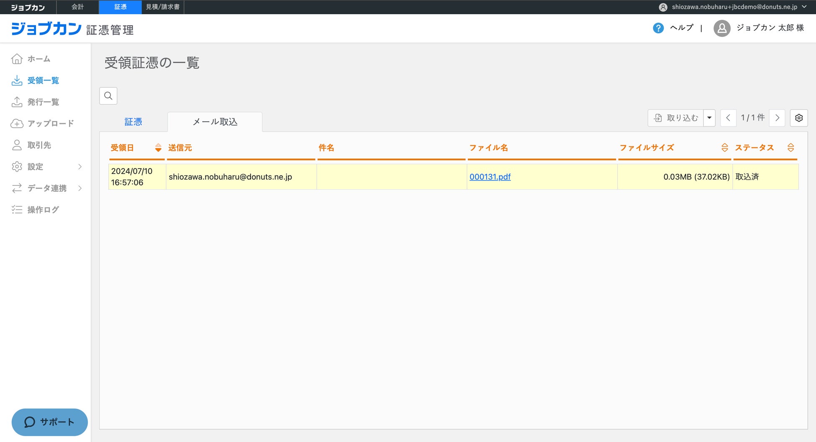
Task: Open 証憑 in top navigation
Action: click(121, 7)
